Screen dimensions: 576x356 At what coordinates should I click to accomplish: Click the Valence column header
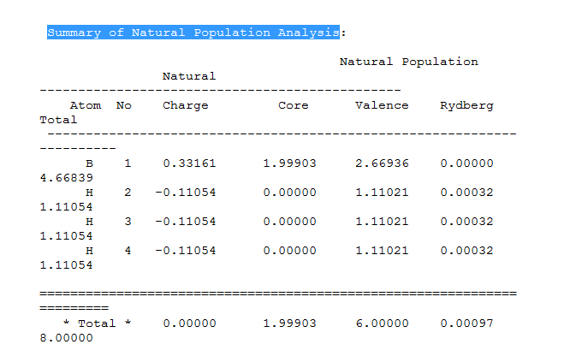point(382,106)
